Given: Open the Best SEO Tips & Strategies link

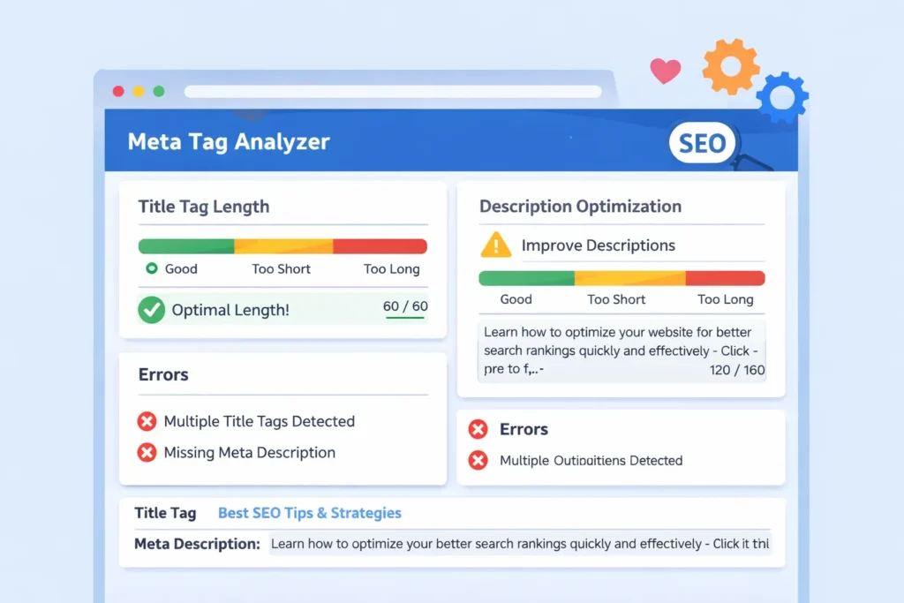Looking at the screenshot, I should pyautogui.click(x=310, y=513).
